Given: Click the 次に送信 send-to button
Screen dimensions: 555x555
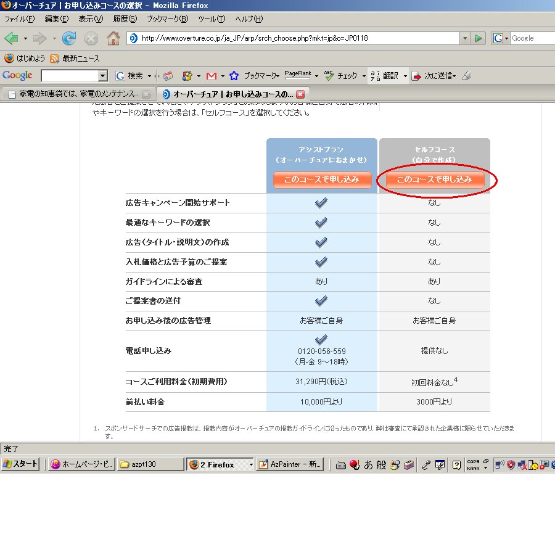Looking at the screenshot, I should click(x=434, y=76).
